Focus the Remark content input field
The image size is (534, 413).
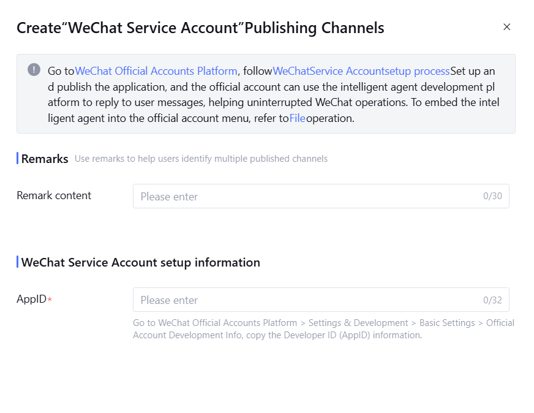306,196
